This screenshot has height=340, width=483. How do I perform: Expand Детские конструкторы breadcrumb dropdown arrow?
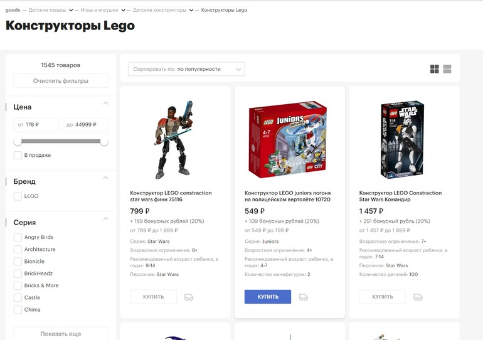click(191, 10)
